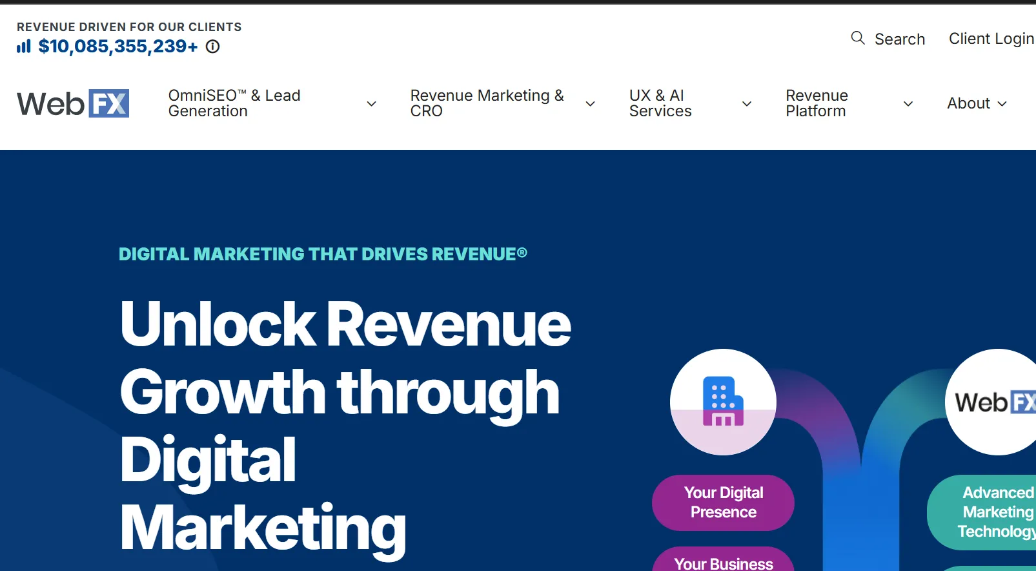Click the bar chart icon beside revenue
Image resolution: width=1036 pixels, height=571 pixels.
pyautogui.click(x=24, y=47)
